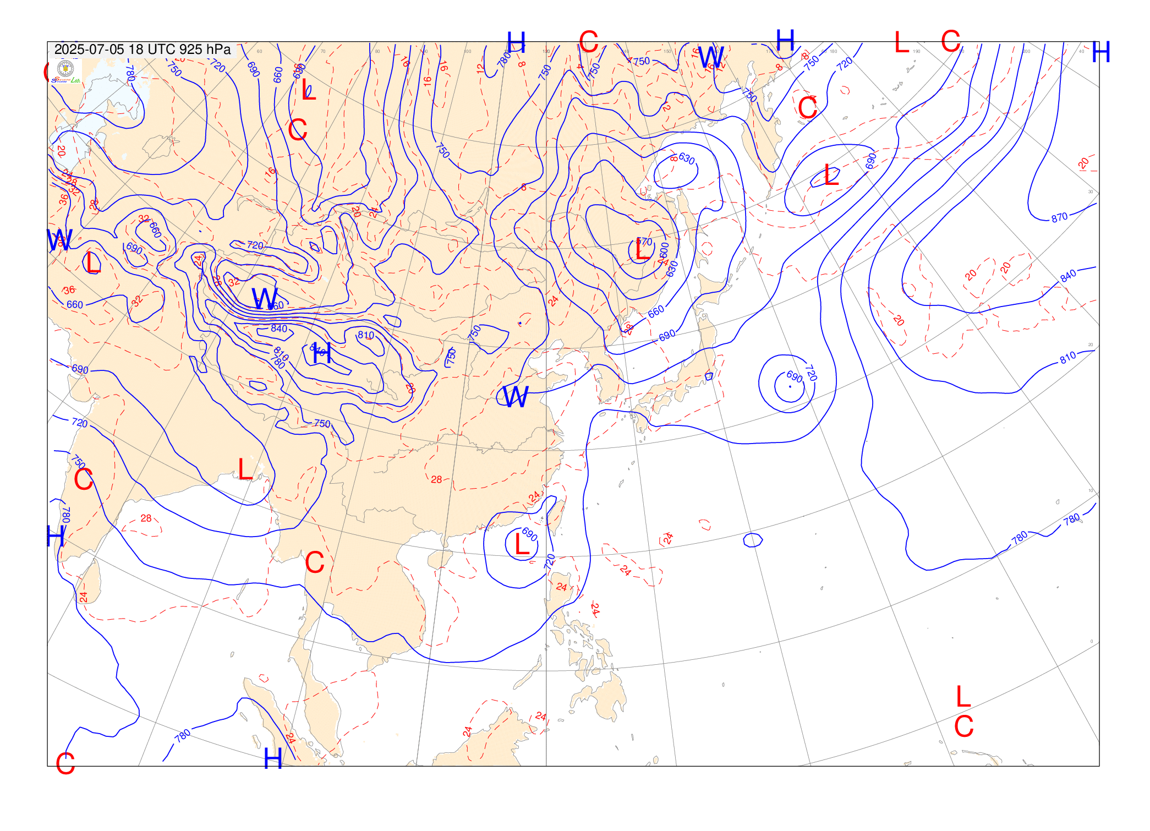Viewport: 1150px width, 831px height.
Task: Click the '2025-07-05 18 UTC 925 hPa' title
Action: point(142,50)
